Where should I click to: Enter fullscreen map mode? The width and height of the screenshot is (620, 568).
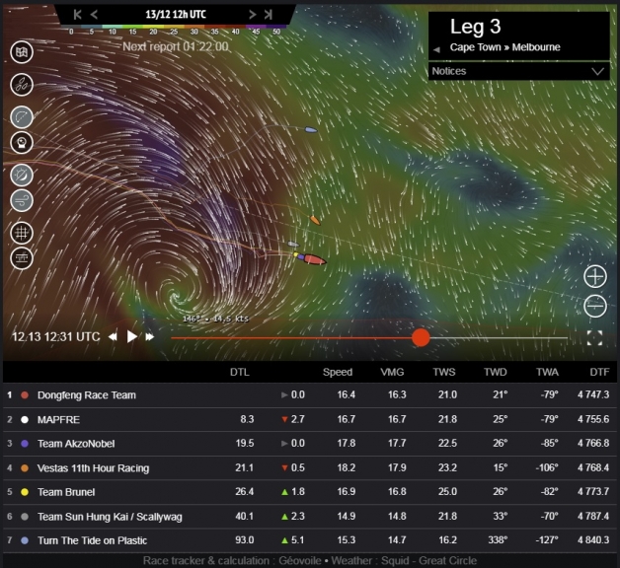click(x=594, y=338)
